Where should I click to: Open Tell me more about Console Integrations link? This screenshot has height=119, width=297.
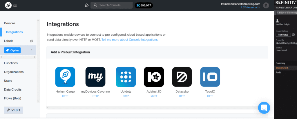point(130,40)
